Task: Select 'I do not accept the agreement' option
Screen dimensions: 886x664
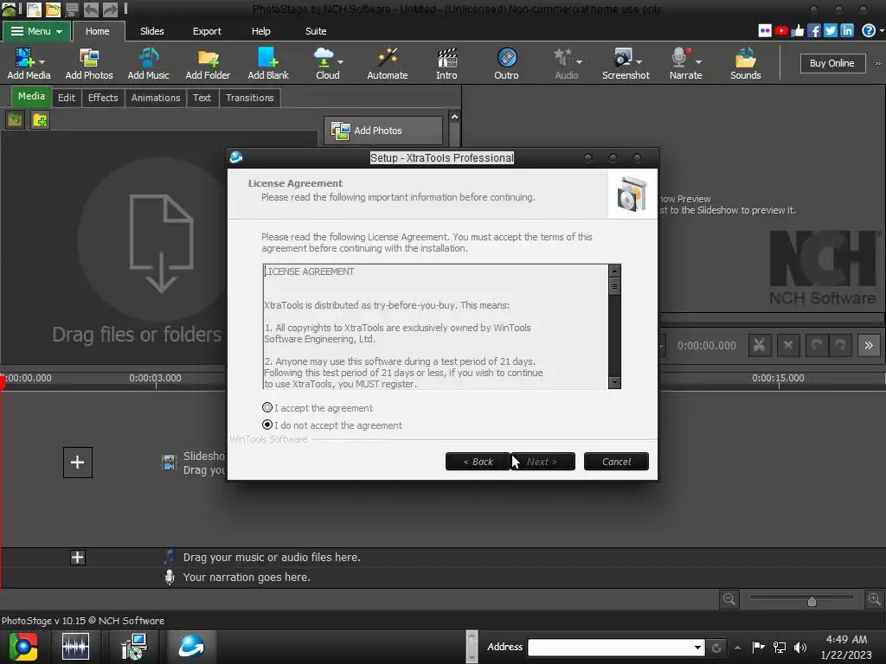Action: [267, 425]
